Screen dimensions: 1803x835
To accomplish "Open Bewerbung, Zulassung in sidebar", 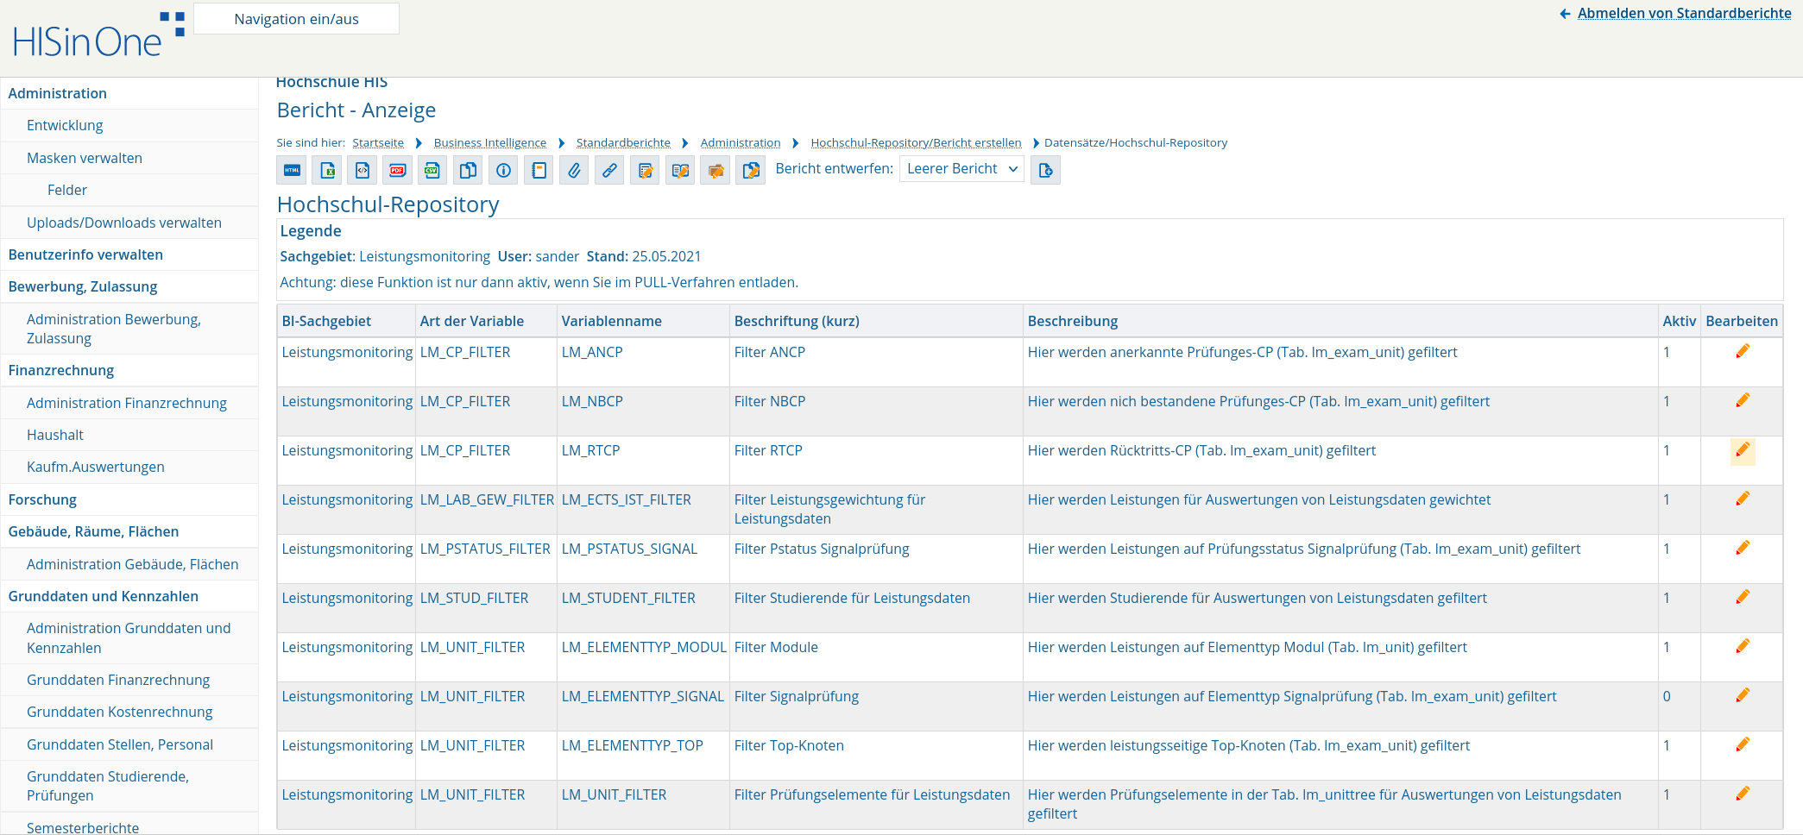I will (129, 286).
